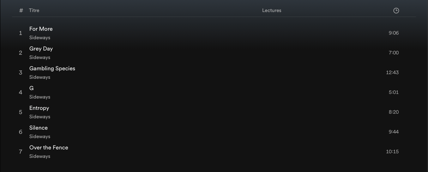The height and width of the screenshot is (172, 428).
Task: Open Sideways artist link under Gambling Species
Action: 40,77
